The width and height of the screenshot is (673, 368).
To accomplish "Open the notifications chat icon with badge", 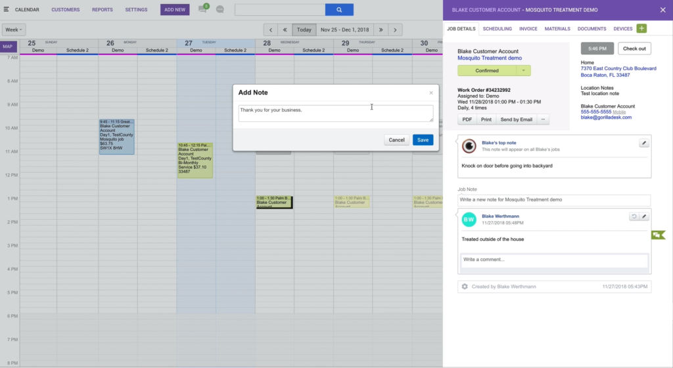I will (x=204, y=9).
